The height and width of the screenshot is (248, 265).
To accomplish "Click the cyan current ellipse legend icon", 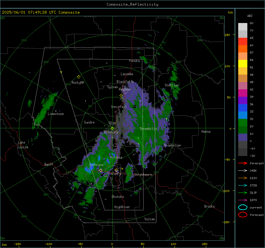I will (x=243, y=207).
